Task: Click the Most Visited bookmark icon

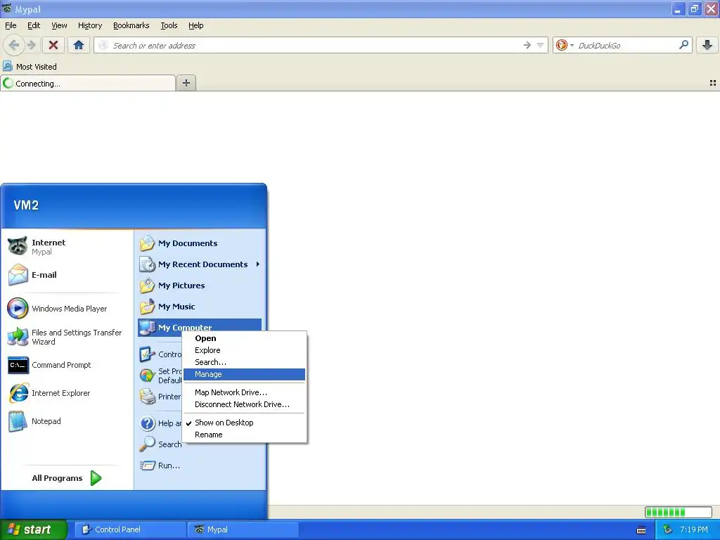Action: (x=7, y=66)
